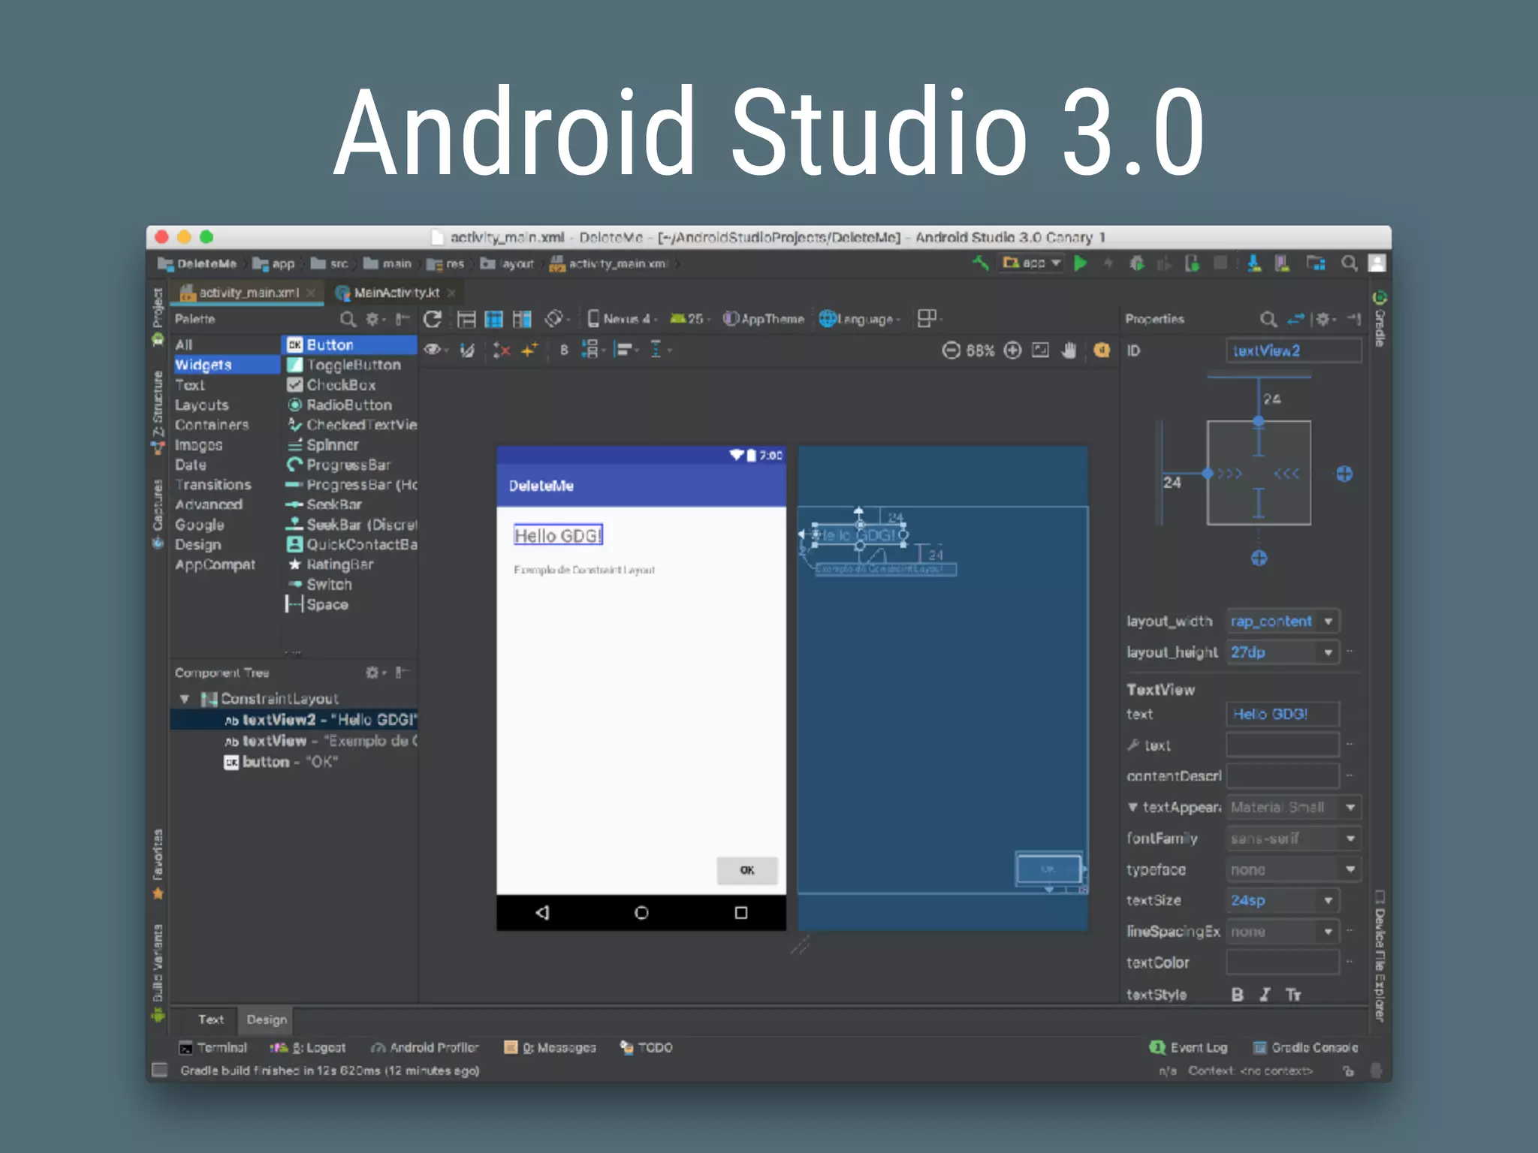
Task: Click the text field showing Hello GDG!
Action: (1283, 714)
